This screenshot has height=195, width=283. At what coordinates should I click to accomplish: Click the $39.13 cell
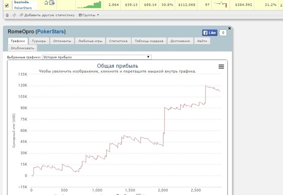[x=131, y=5]
